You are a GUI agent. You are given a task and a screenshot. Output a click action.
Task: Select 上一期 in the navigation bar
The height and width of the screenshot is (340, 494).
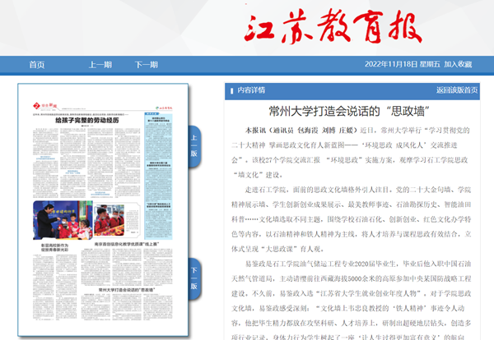pyautogui.click(x=100, y=64)
